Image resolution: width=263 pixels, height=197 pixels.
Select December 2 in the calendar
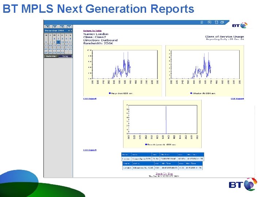[58, 39]
